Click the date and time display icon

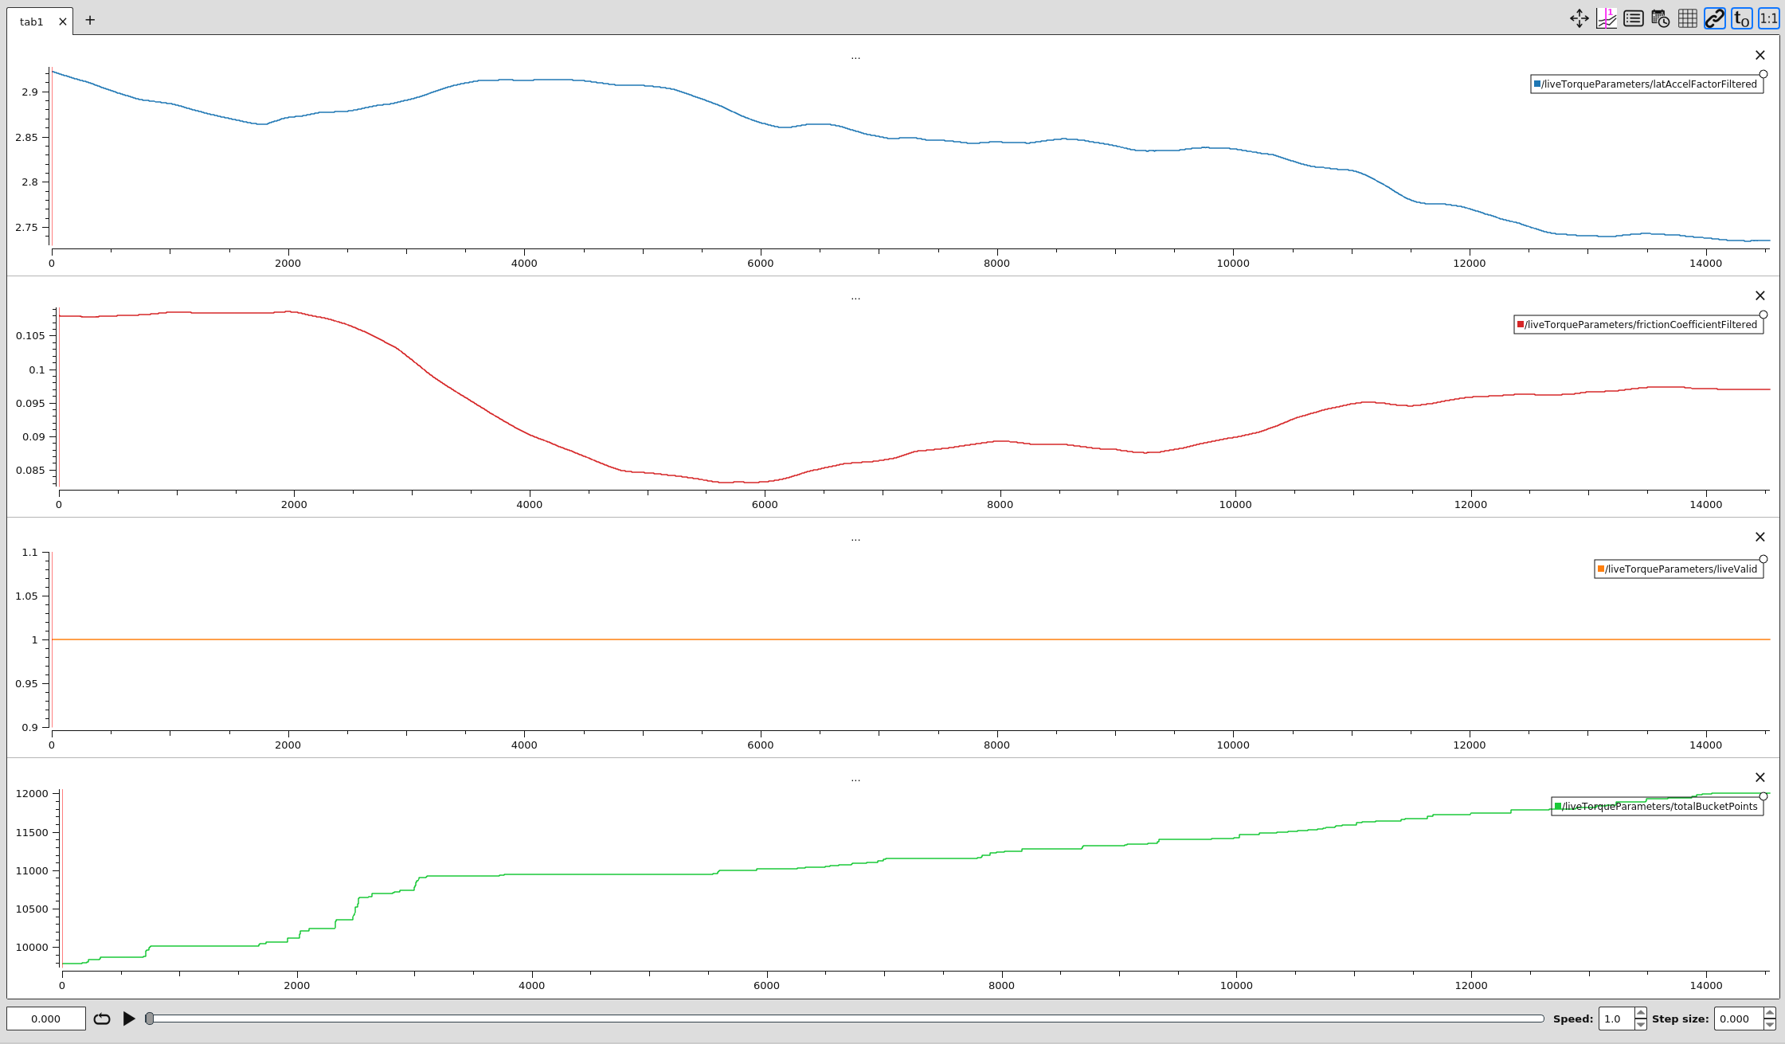coord(1660,18)
